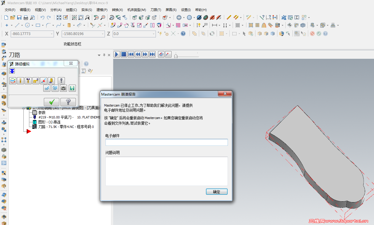Open the 机床类型(M) menu
This screenshot has width=374, height=225.
137,10
